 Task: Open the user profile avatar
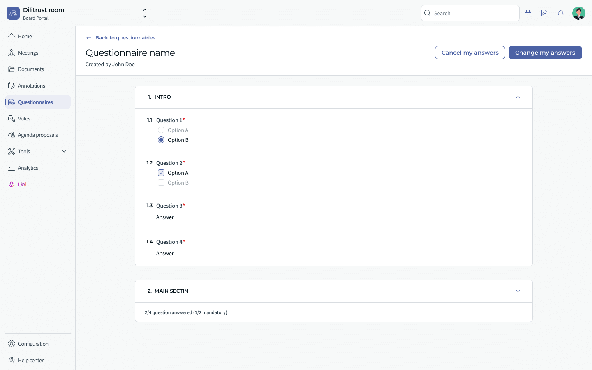[579, 13]
